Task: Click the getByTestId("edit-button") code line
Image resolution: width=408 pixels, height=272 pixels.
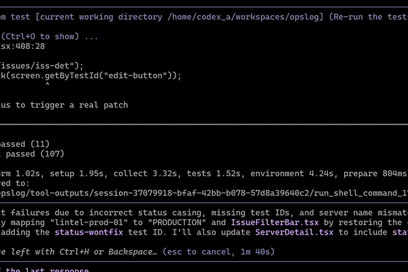Action: pyautogui.click(x=90, y=75)
